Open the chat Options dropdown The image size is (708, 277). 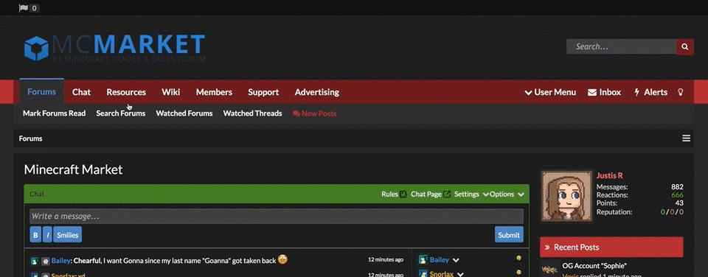point(507,194)
